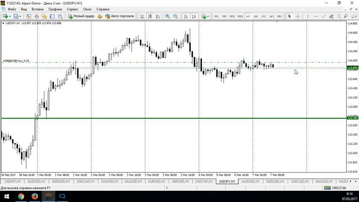Image resolution: width=359 pixels, height=202 pixels.
Task: Select the W1 timeframe
Action: [271, 16]
